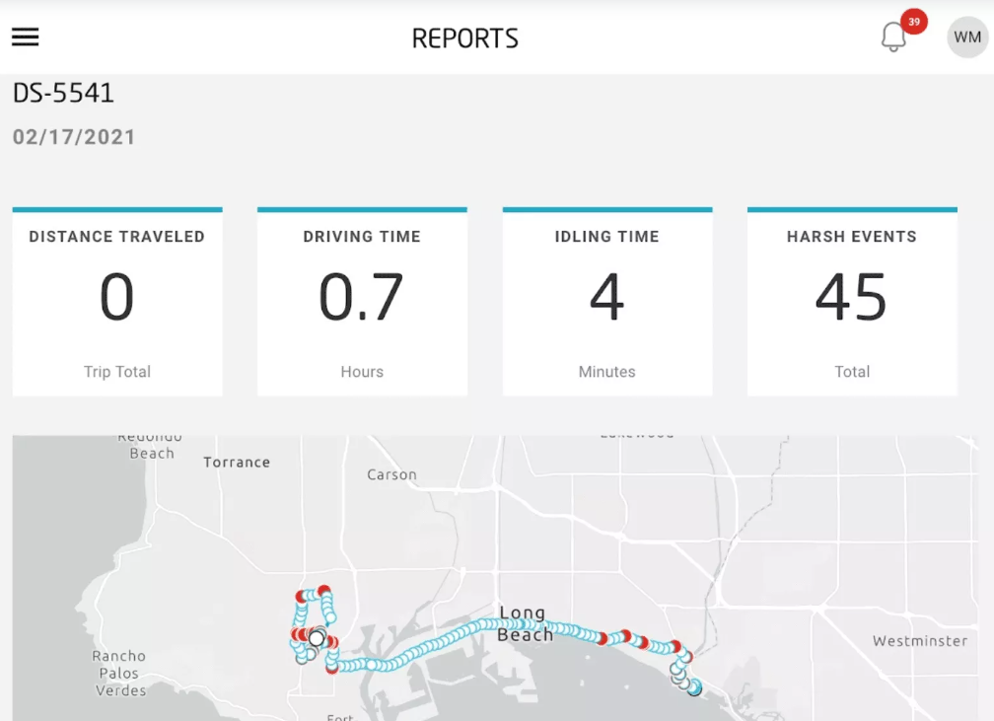
Task: Click the Trip Total label
Action: point(117,372)
